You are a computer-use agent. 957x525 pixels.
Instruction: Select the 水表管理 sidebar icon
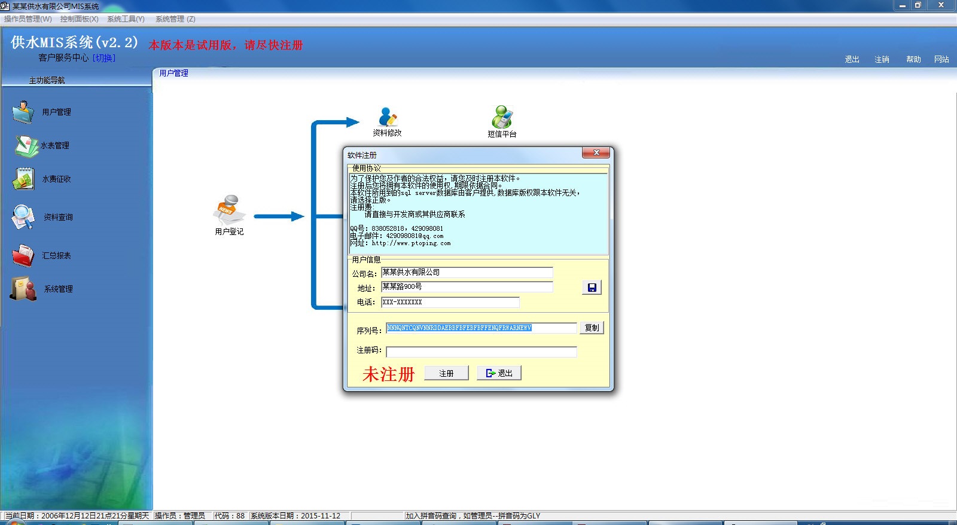coord(26,145)
